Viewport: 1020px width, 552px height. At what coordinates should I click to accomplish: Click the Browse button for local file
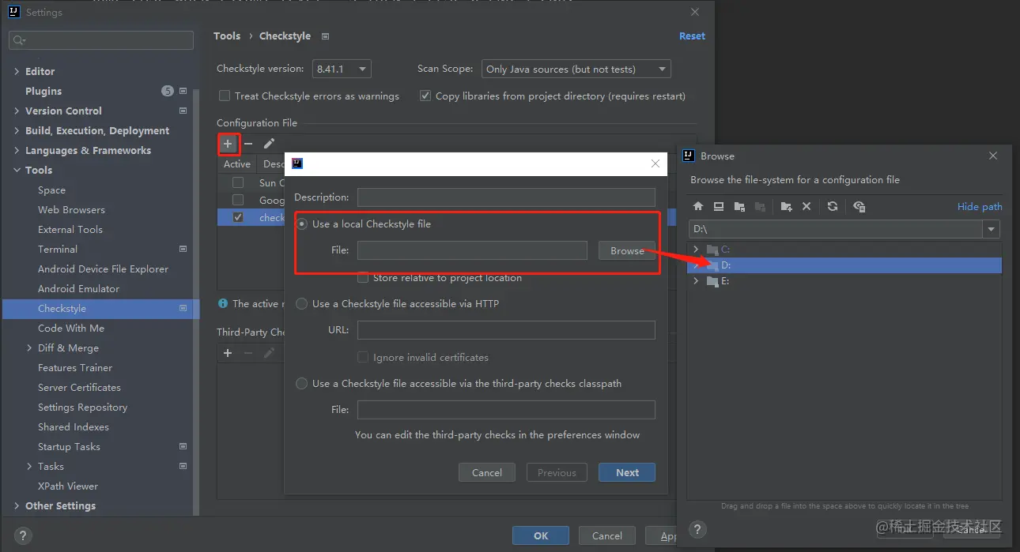(x=626, y=250)
